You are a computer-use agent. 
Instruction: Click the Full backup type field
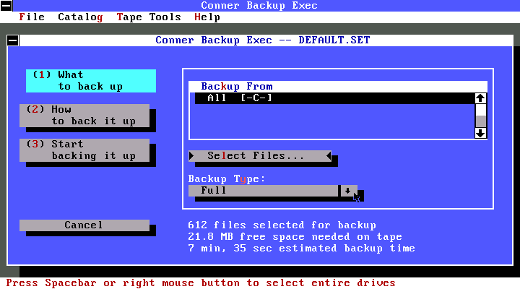point(264,191)
